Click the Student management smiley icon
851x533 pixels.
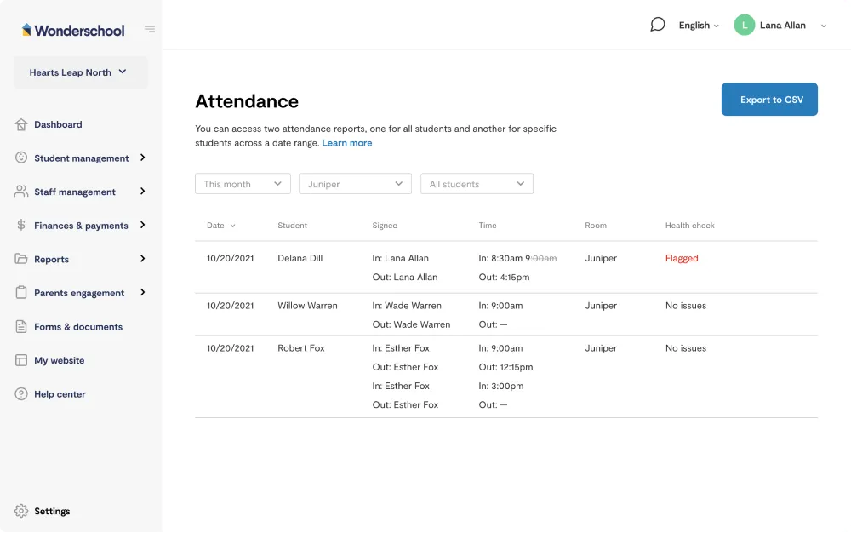pyautogui.click(x=21, y=158)
